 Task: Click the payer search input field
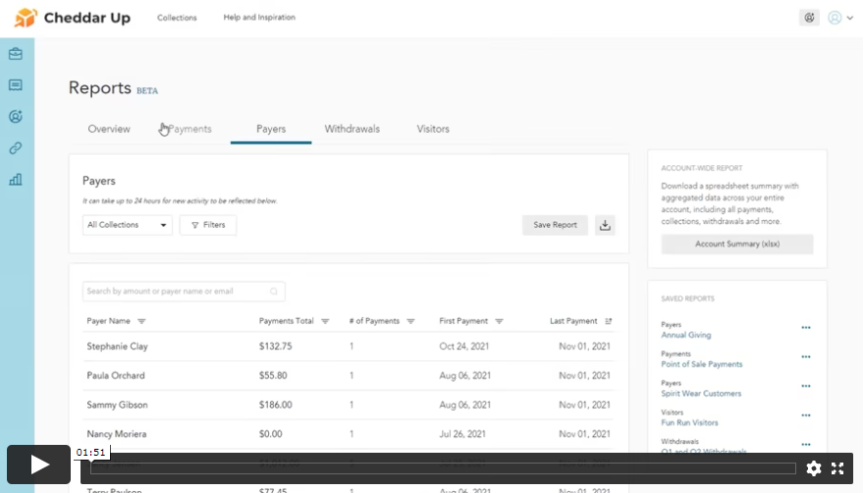[177, 292]
